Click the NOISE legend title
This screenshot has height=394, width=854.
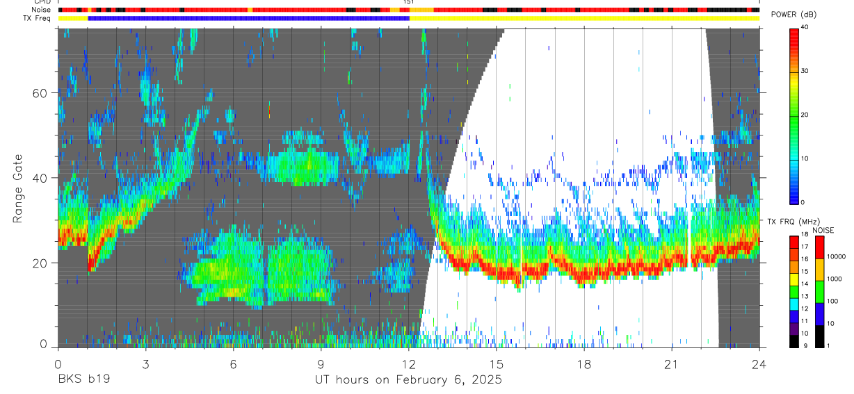pos(823,230)
